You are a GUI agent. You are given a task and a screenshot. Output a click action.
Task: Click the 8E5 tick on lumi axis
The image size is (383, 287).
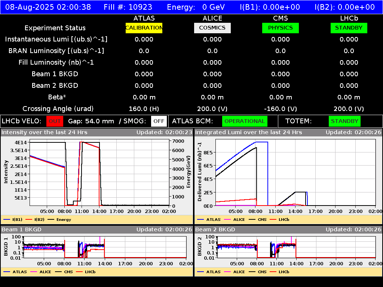pos(208,153)
